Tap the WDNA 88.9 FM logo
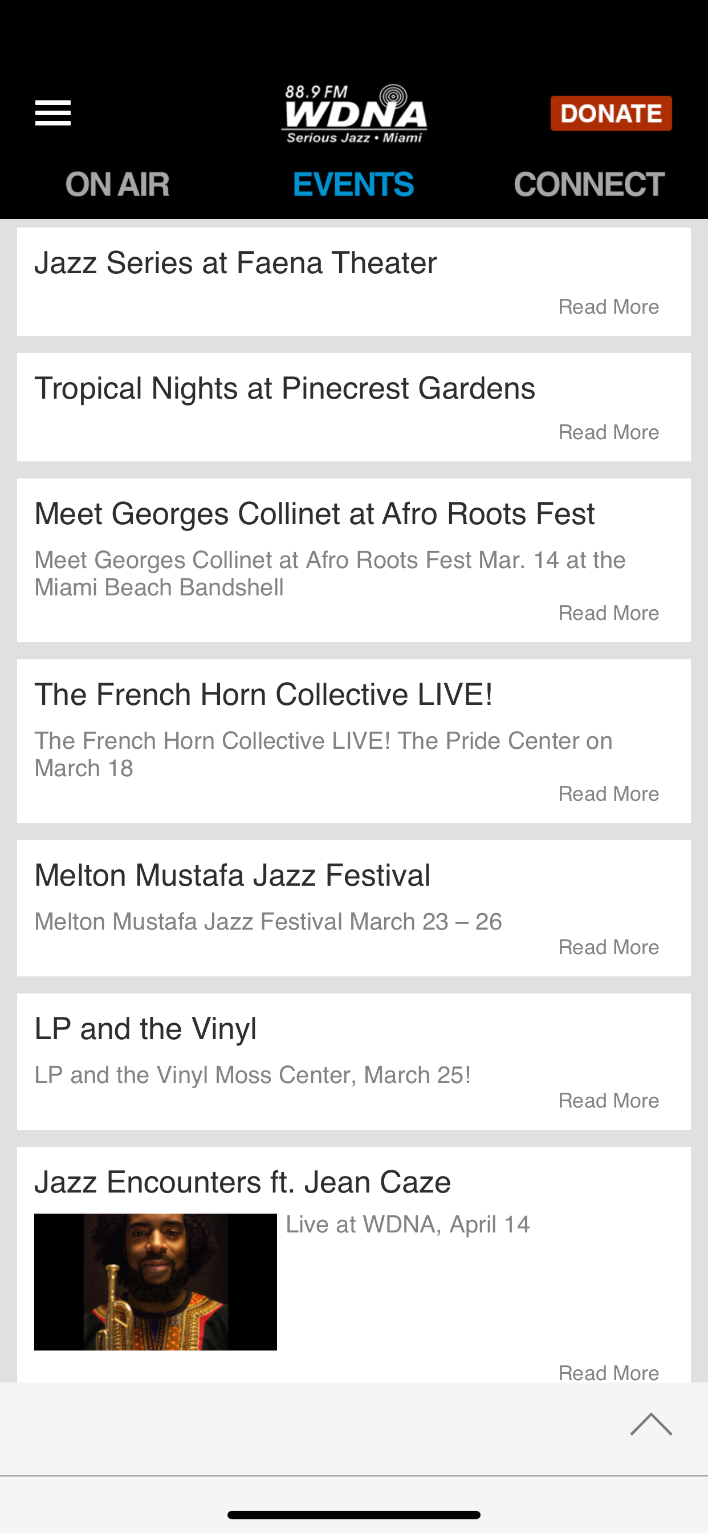Viewport: 708px width, 1533px height. [354, 113]
